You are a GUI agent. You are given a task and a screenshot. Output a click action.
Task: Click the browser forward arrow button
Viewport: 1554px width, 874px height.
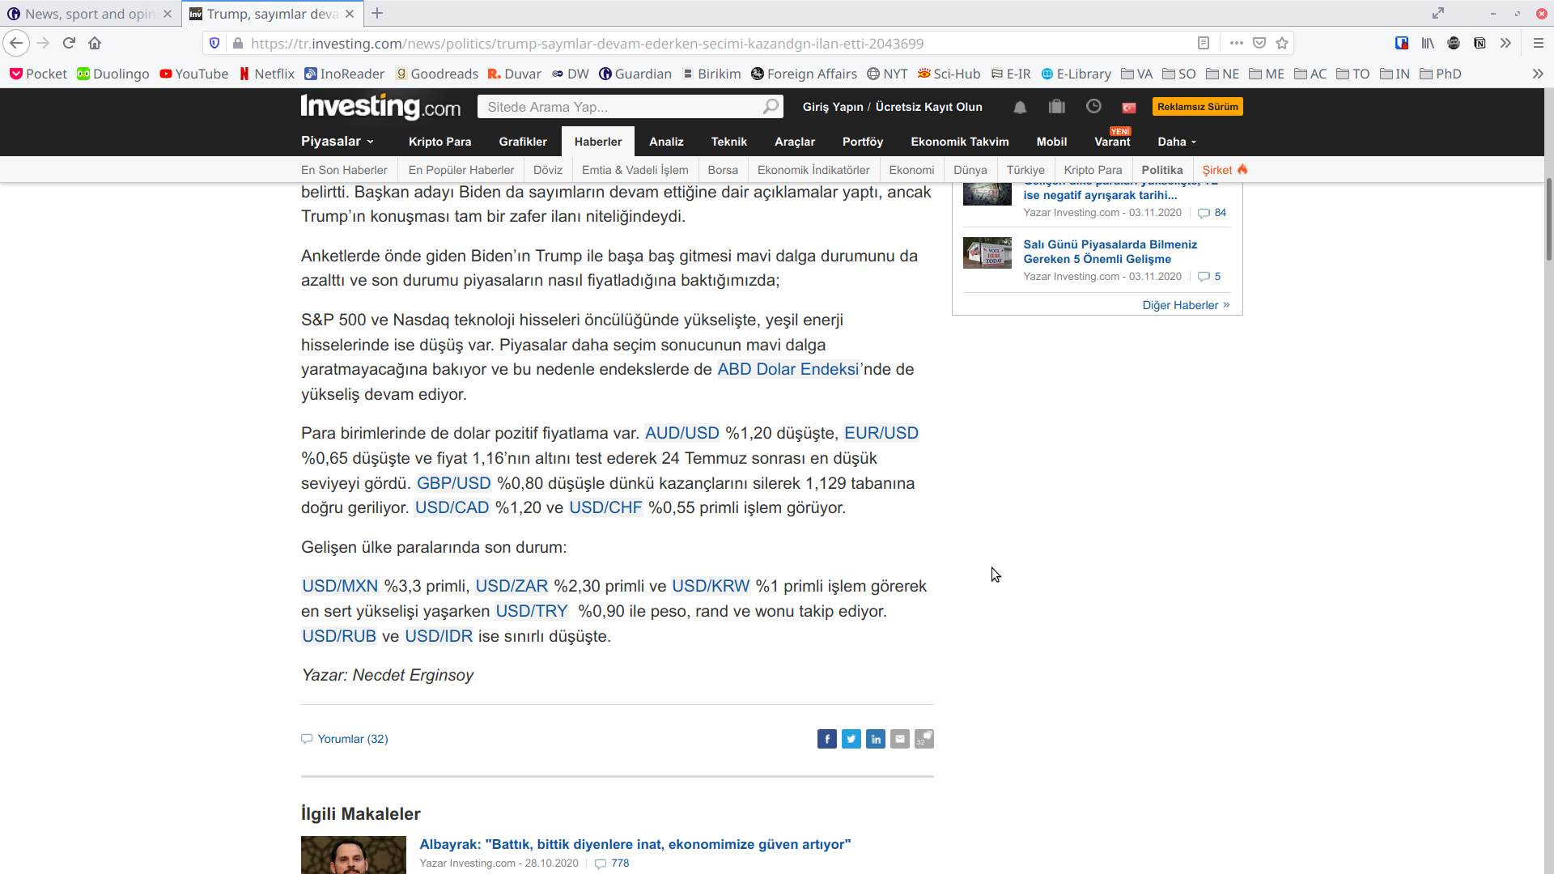(x=43, y=43)
